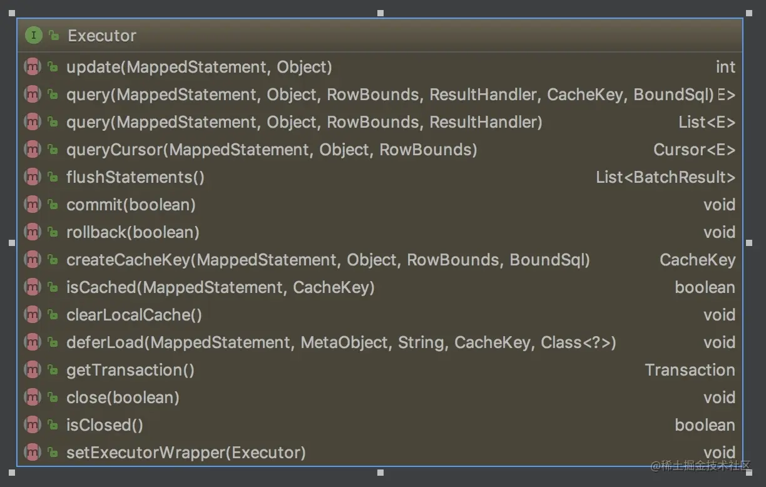This screenshot has width=766, height=487.
Task: Click the method icon of createCacheKey row
Action: coord(32,260)
